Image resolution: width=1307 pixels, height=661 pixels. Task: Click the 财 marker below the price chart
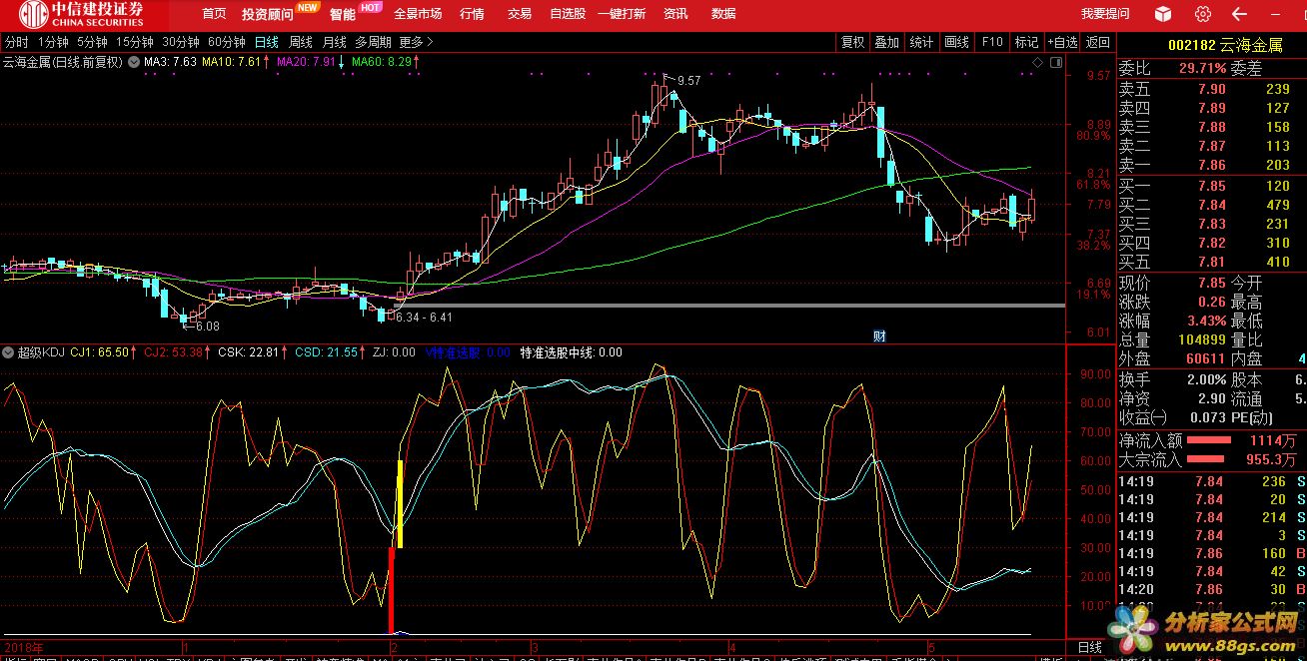pos(880,335)
